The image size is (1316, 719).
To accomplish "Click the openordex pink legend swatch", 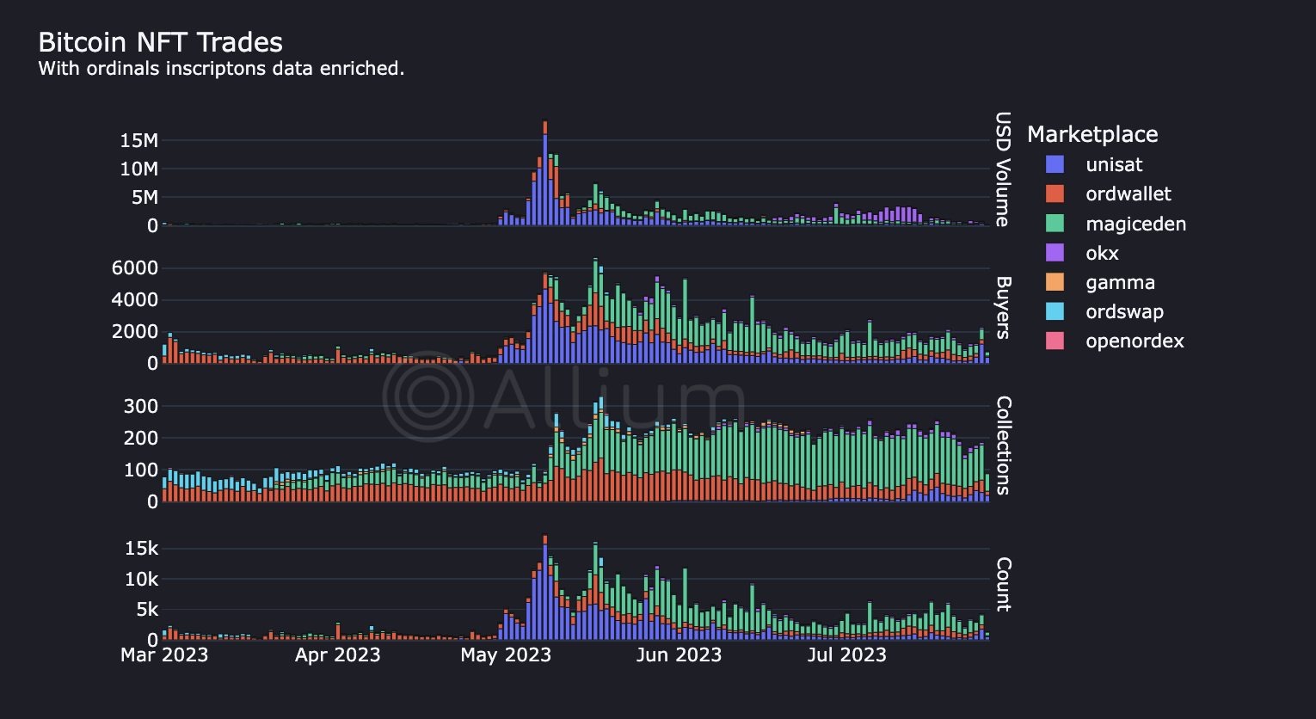I will click(1055, 341).
